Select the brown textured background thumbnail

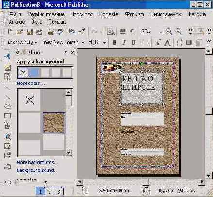coord(54,123)
